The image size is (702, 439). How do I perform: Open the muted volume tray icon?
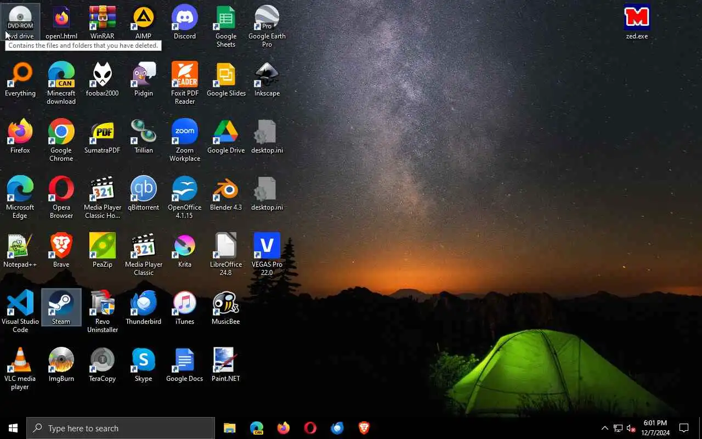click(631, 428)
